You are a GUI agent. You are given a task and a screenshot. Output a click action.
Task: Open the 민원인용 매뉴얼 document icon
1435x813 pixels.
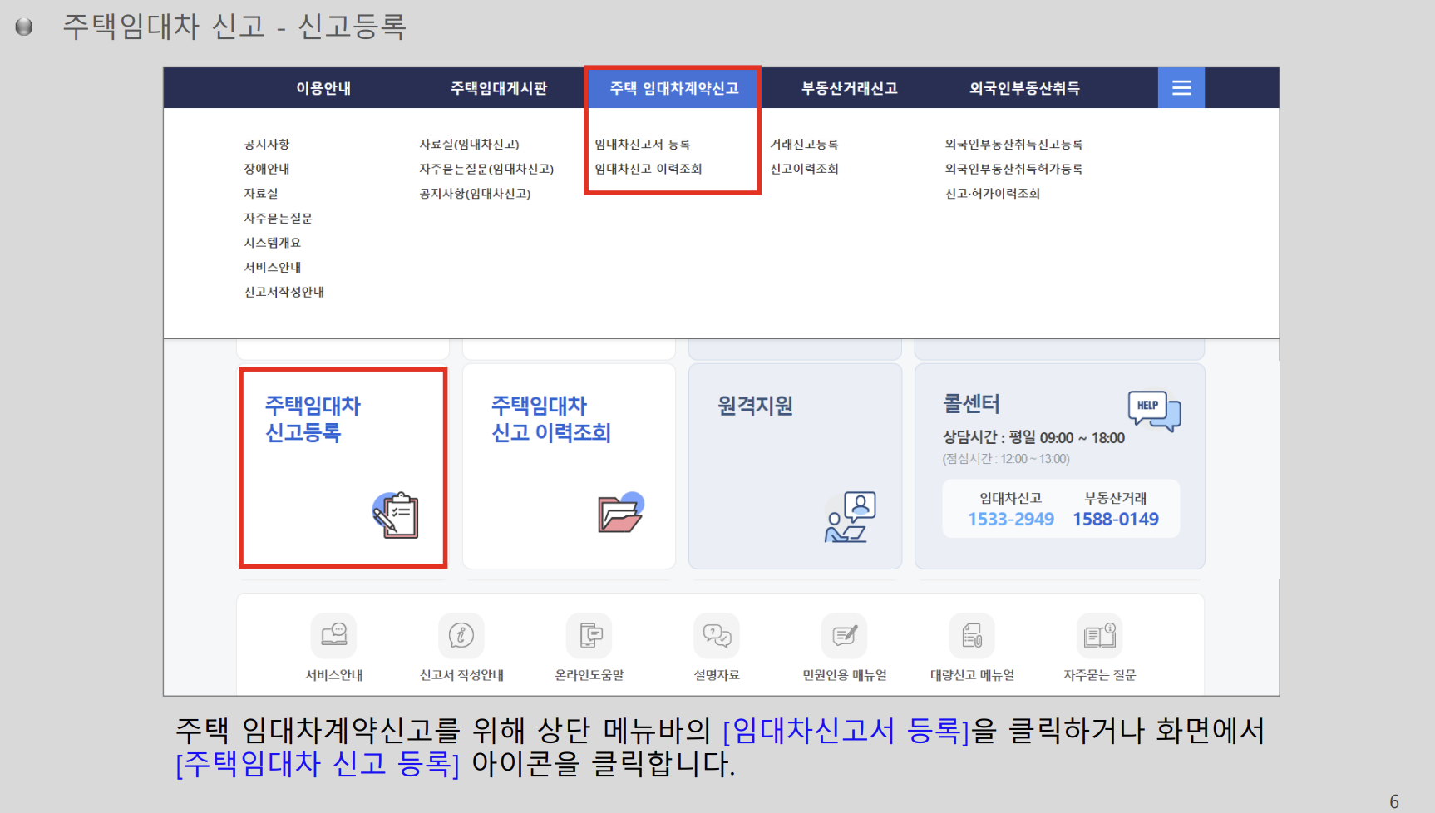pos(844,635)
